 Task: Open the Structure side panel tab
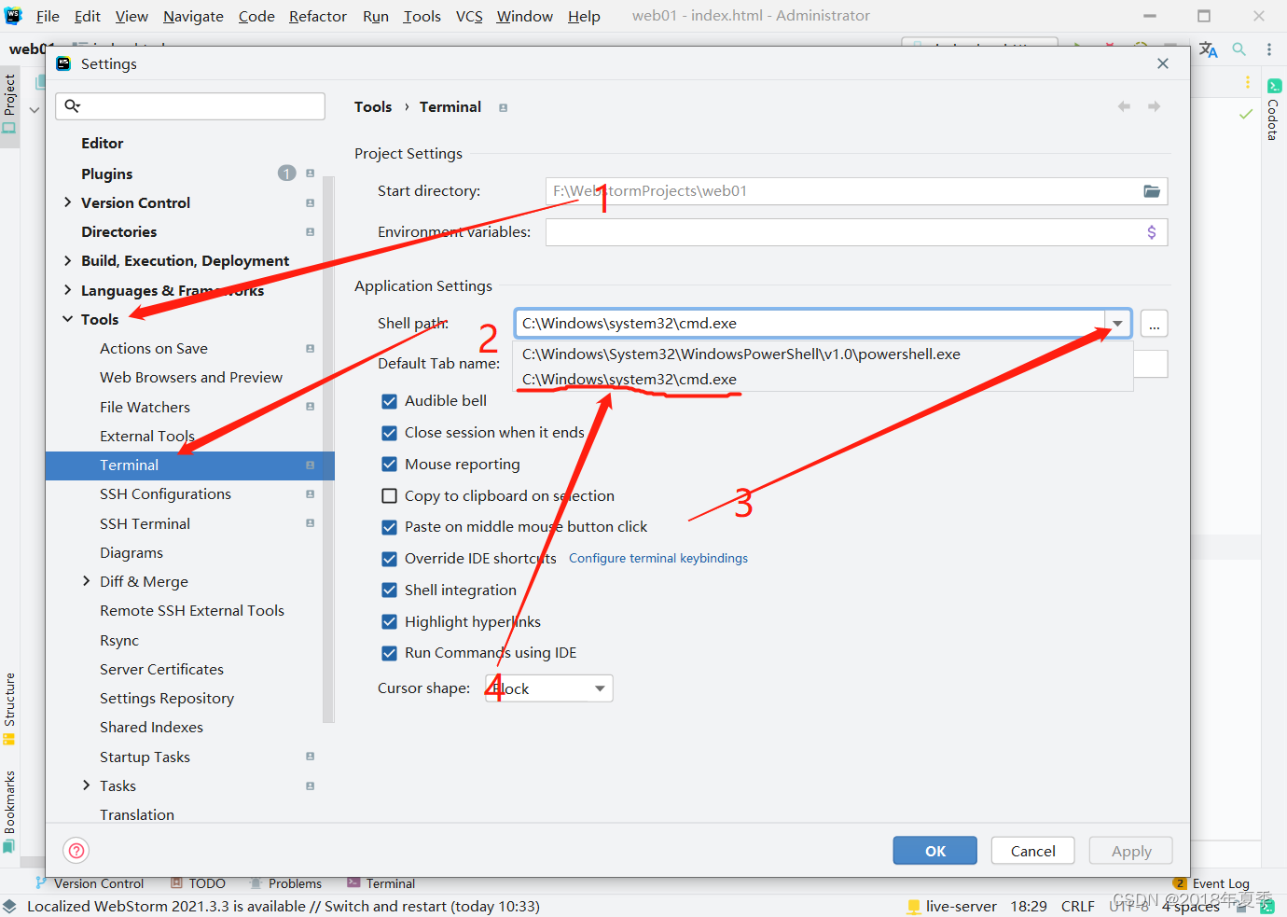(x=9, y=709)
